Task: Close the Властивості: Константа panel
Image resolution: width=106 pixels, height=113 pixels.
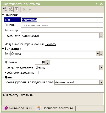Action: [101, 4]
